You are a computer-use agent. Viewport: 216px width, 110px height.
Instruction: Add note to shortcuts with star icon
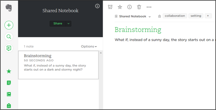(120, 7)
